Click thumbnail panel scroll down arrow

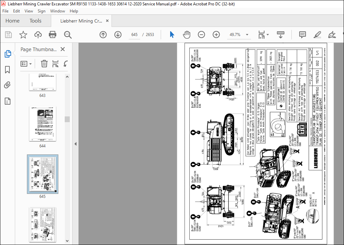[x=67, y=241]
